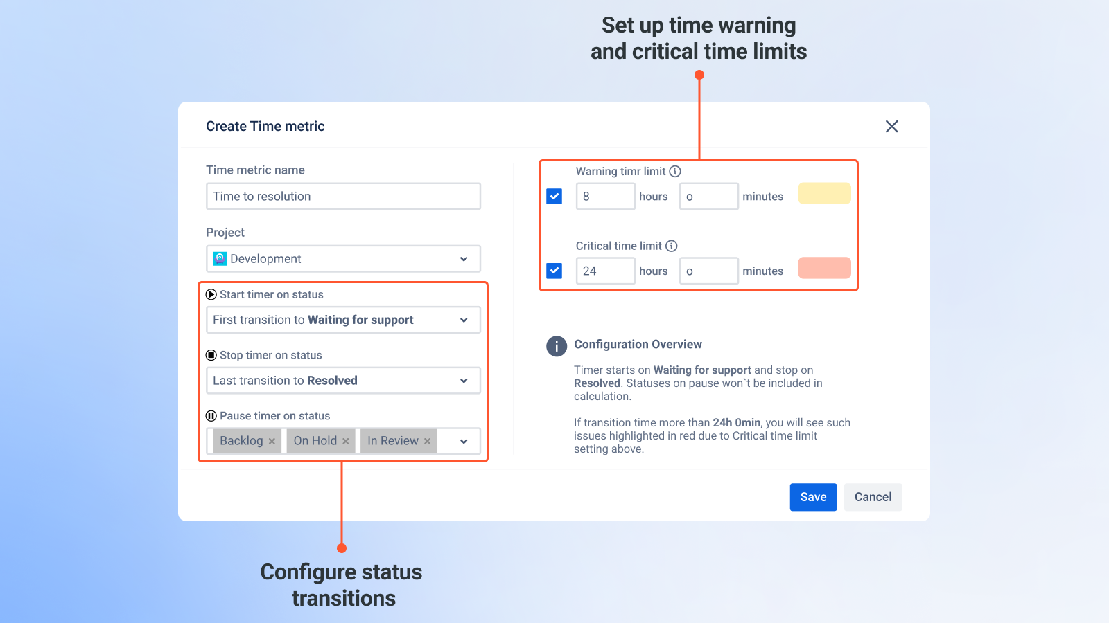
Task: Click the Warning limit hours field
Action: point(605,197)
